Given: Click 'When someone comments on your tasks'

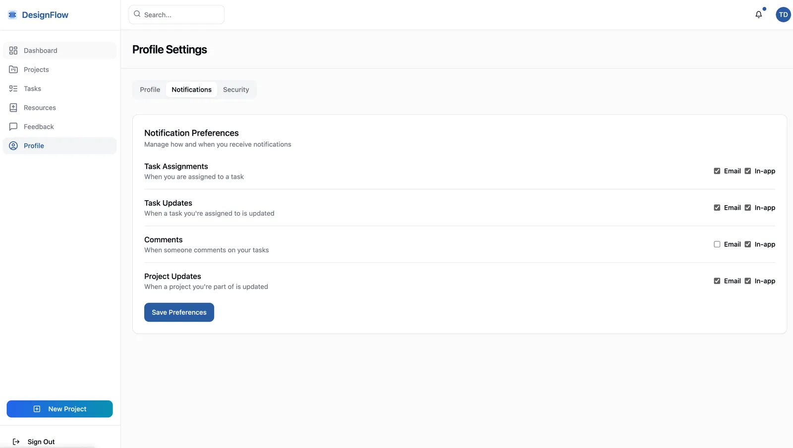Looking at the screenshot, I should pos(207,250).
